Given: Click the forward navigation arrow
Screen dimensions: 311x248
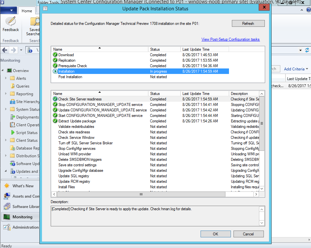Looking at the screenshot, I should point(14,50).
